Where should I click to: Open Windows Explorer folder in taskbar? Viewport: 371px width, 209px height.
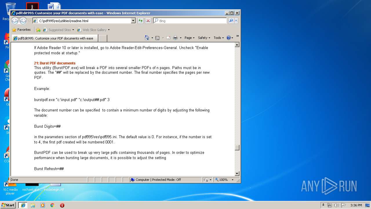(x=33, y=205)
